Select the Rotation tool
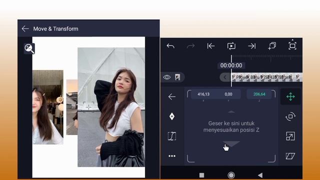 pos(290,116)
